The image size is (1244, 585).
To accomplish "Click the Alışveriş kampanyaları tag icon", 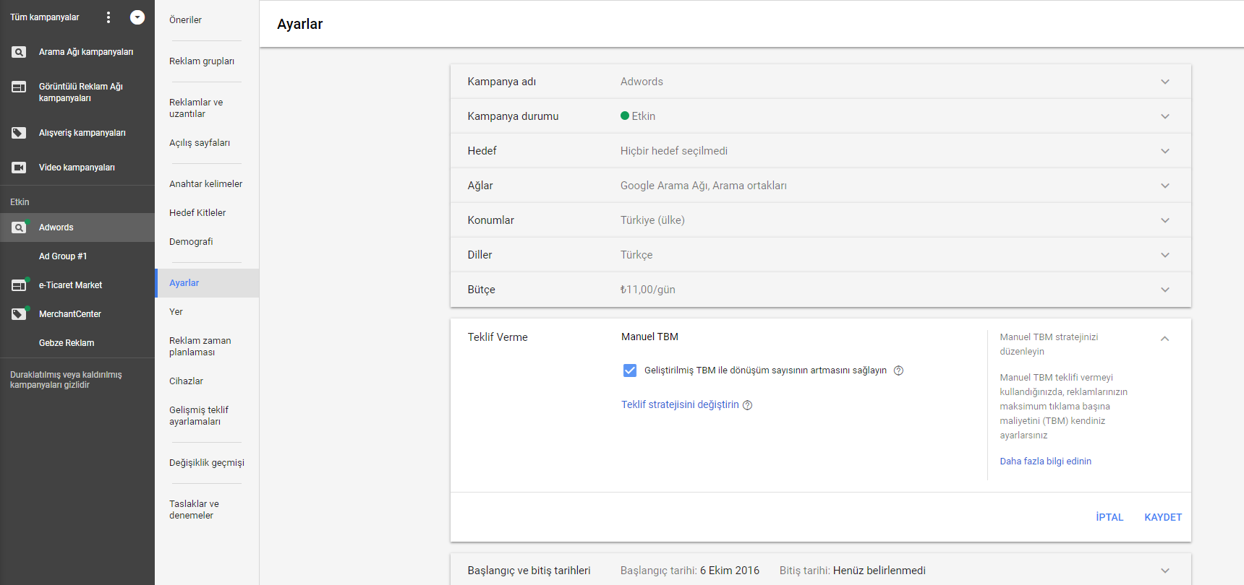I will click(x=19, y=133).
